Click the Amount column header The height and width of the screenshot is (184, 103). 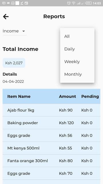(x=68, y=97)
